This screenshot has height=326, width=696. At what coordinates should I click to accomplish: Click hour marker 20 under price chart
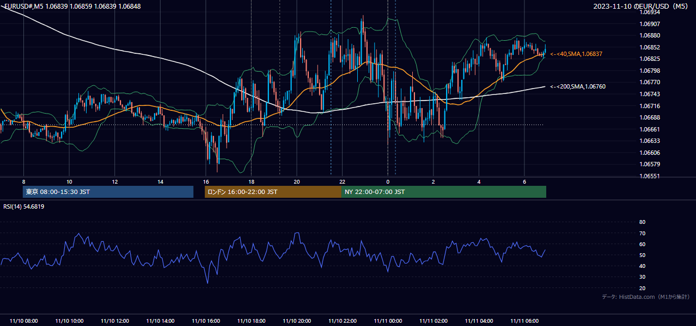[x=296, y=181]
